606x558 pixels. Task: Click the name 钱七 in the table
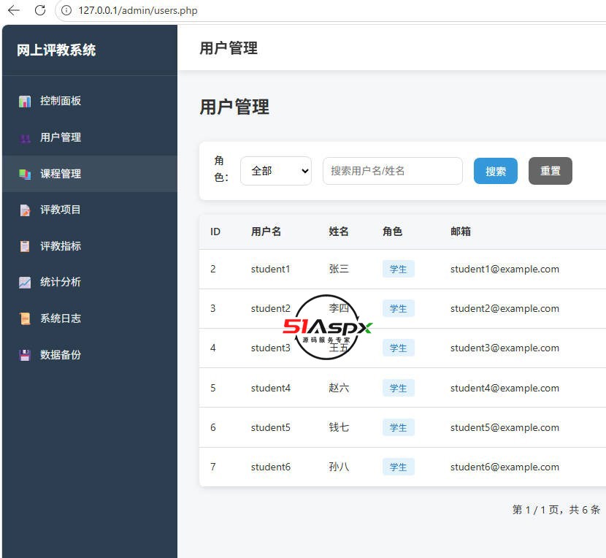coord(339,427)
